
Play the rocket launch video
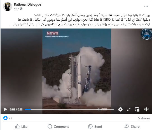(6, 110)
